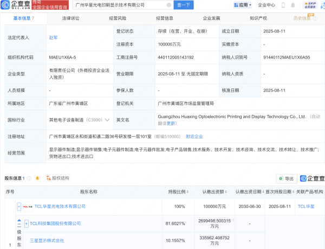Open the 应用 dropdown menu
This screenshot has width=325, height=249.
pyautogui.click(x=243, y=5)
